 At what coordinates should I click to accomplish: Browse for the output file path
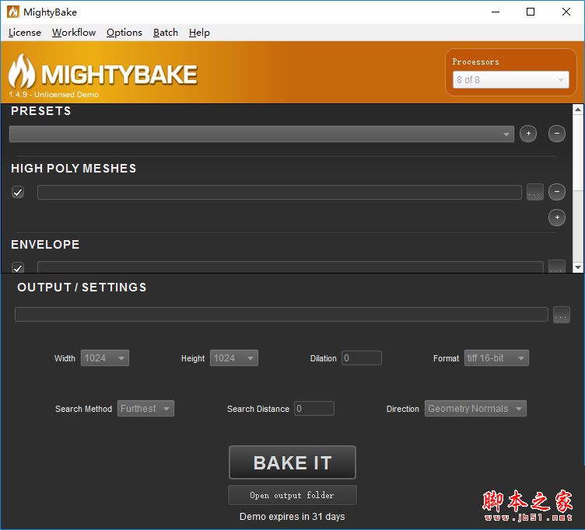pos(561,315)
